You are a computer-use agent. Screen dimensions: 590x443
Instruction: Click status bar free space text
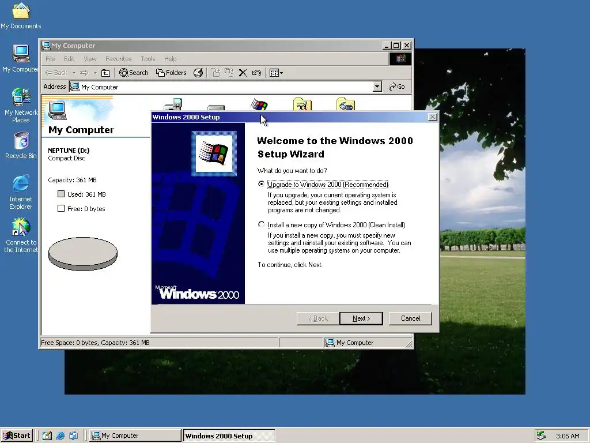pyautogui.click(x=95, y=343)
